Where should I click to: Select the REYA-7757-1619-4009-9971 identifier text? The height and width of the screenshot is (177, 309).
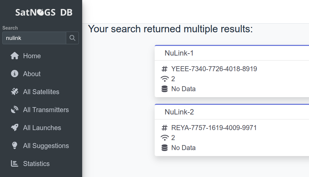click(x=214, y=128)
